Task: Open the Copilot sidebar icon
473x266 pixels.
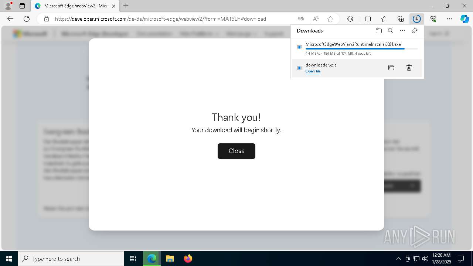Action: point(465,19)
